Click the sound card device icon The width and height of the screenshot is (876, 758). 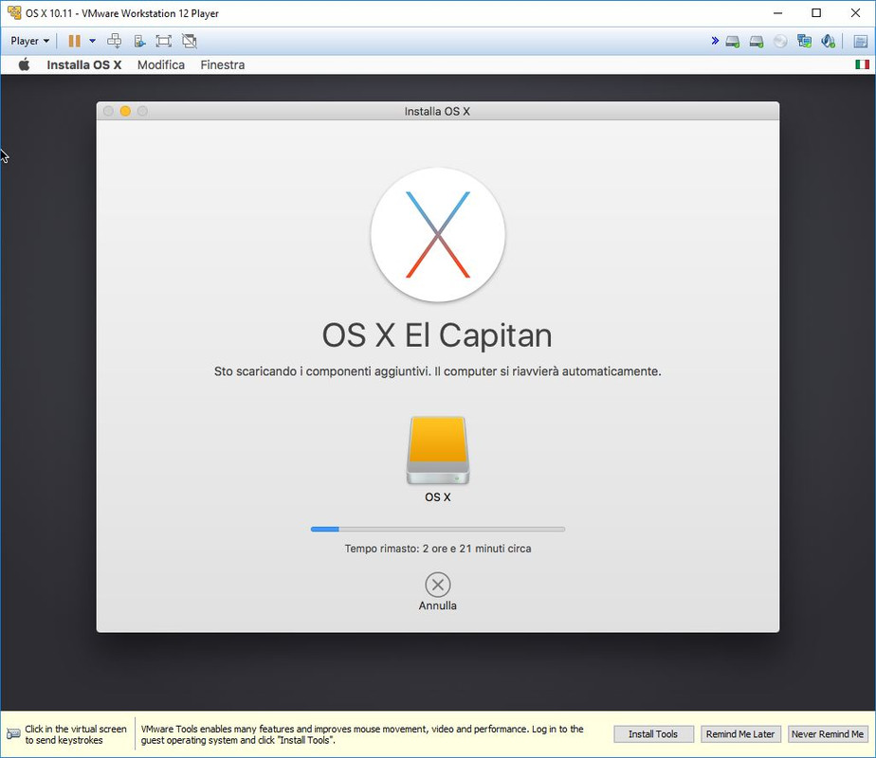[x=828, y=42]
